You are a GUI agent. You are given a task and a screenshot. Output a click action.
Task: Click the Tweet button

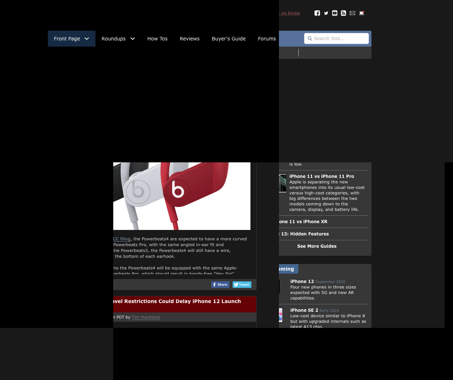click(242, 285)
